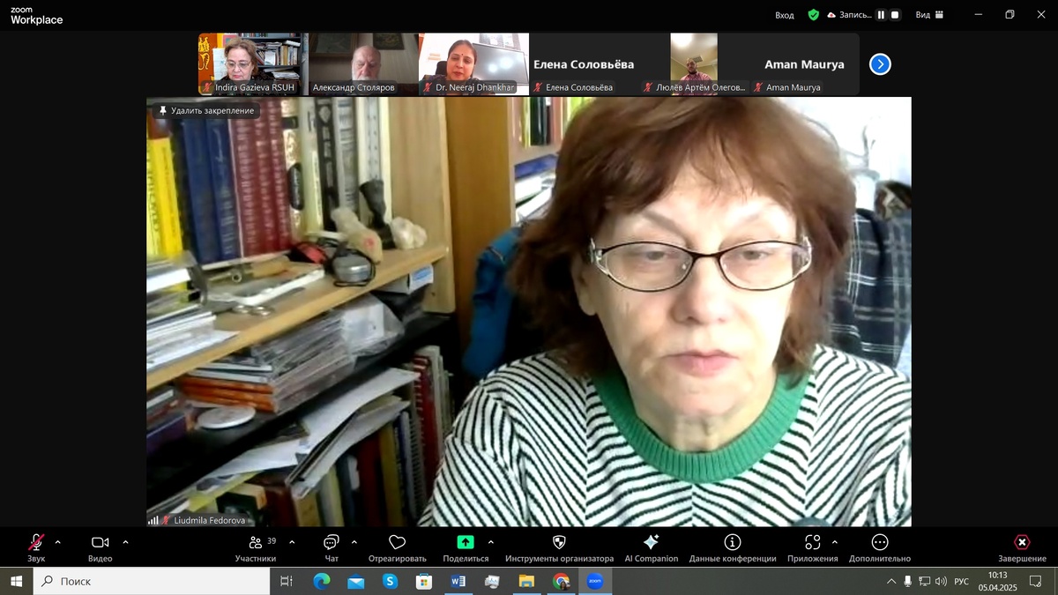End the meeting with Завершение button
Viewport: 1058px width, 595px height.
pyautogui.click(x=1022, y=547)
